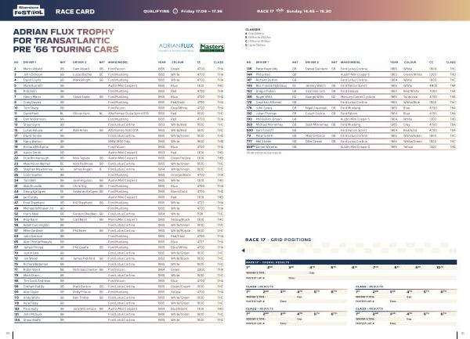Click the Adrian Flux Trophy page title
Screen dimensions: 470x339
coord(66,41)
